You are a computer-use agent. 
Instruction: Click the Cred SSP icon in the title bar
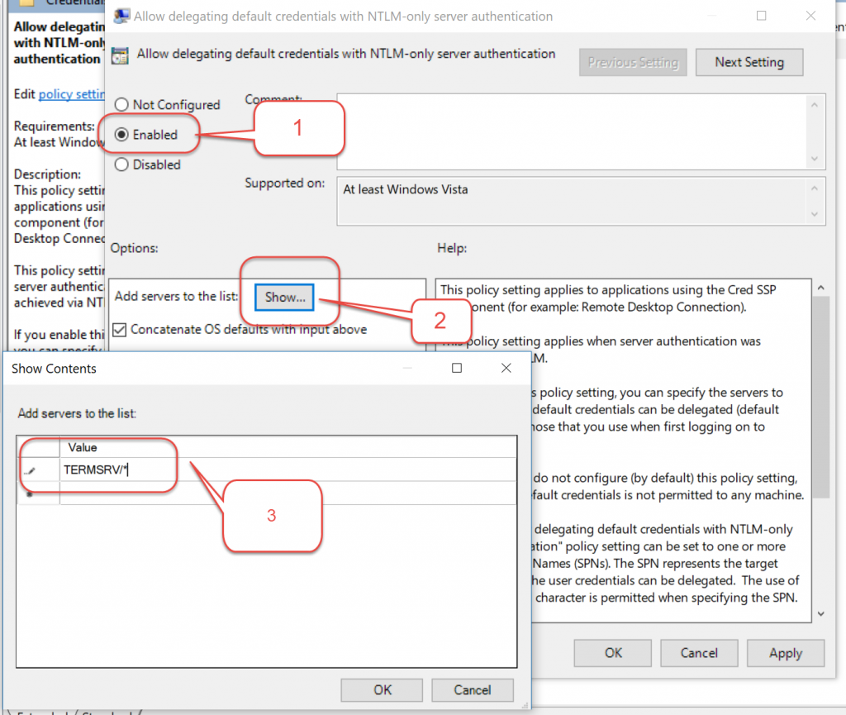pyautogui.click(x=121, y=16)
